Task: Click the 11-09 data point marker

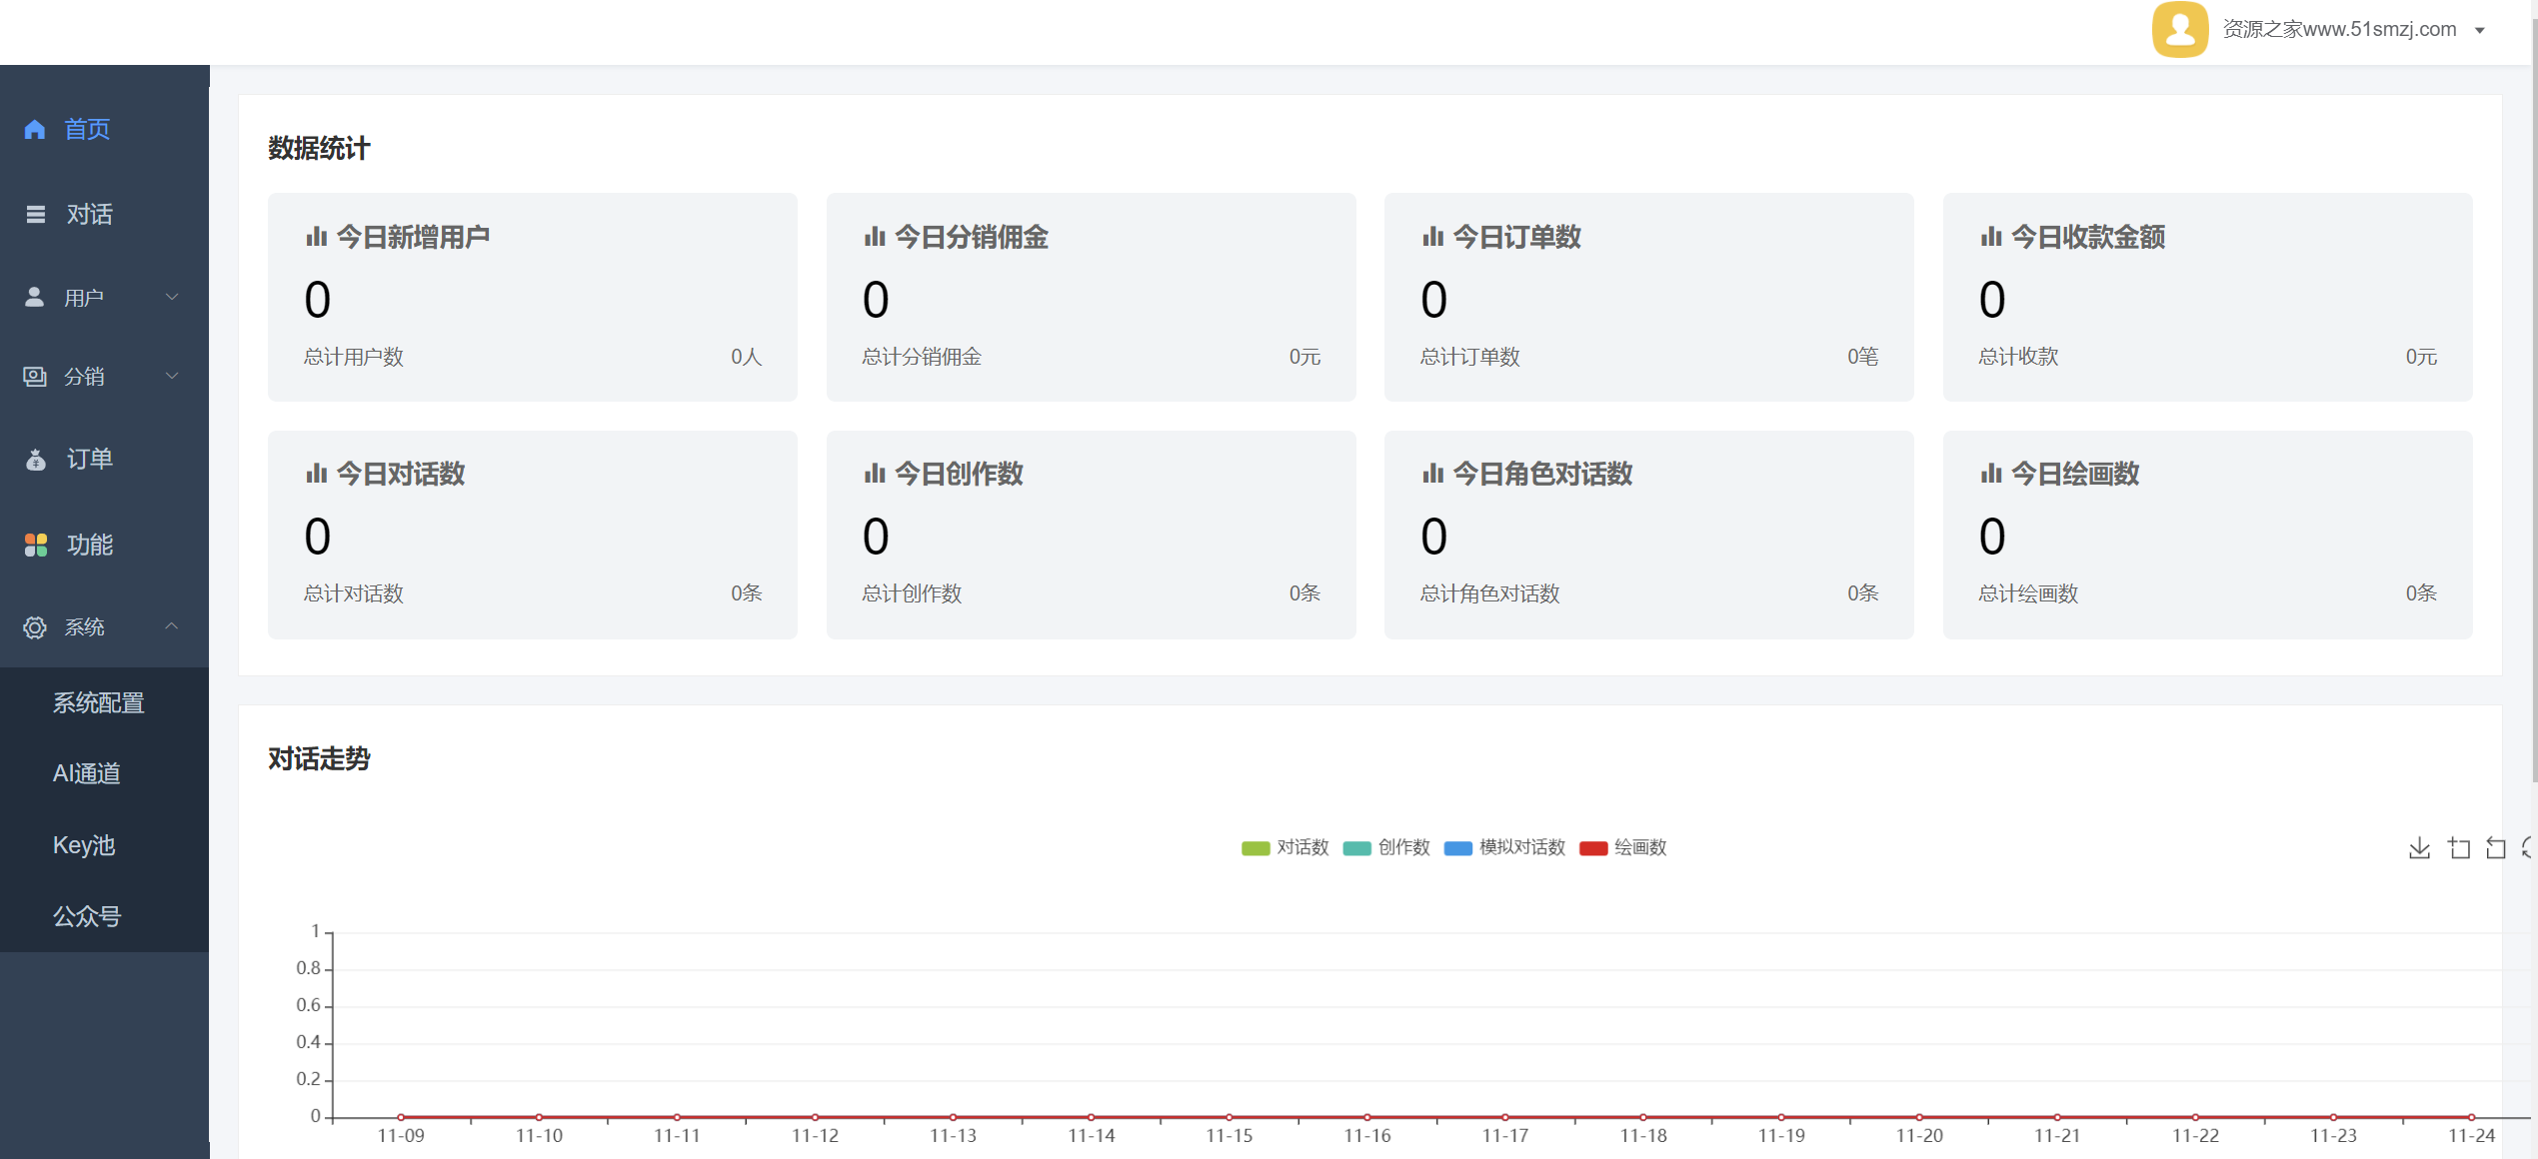Action: [x=401, y=1117]
